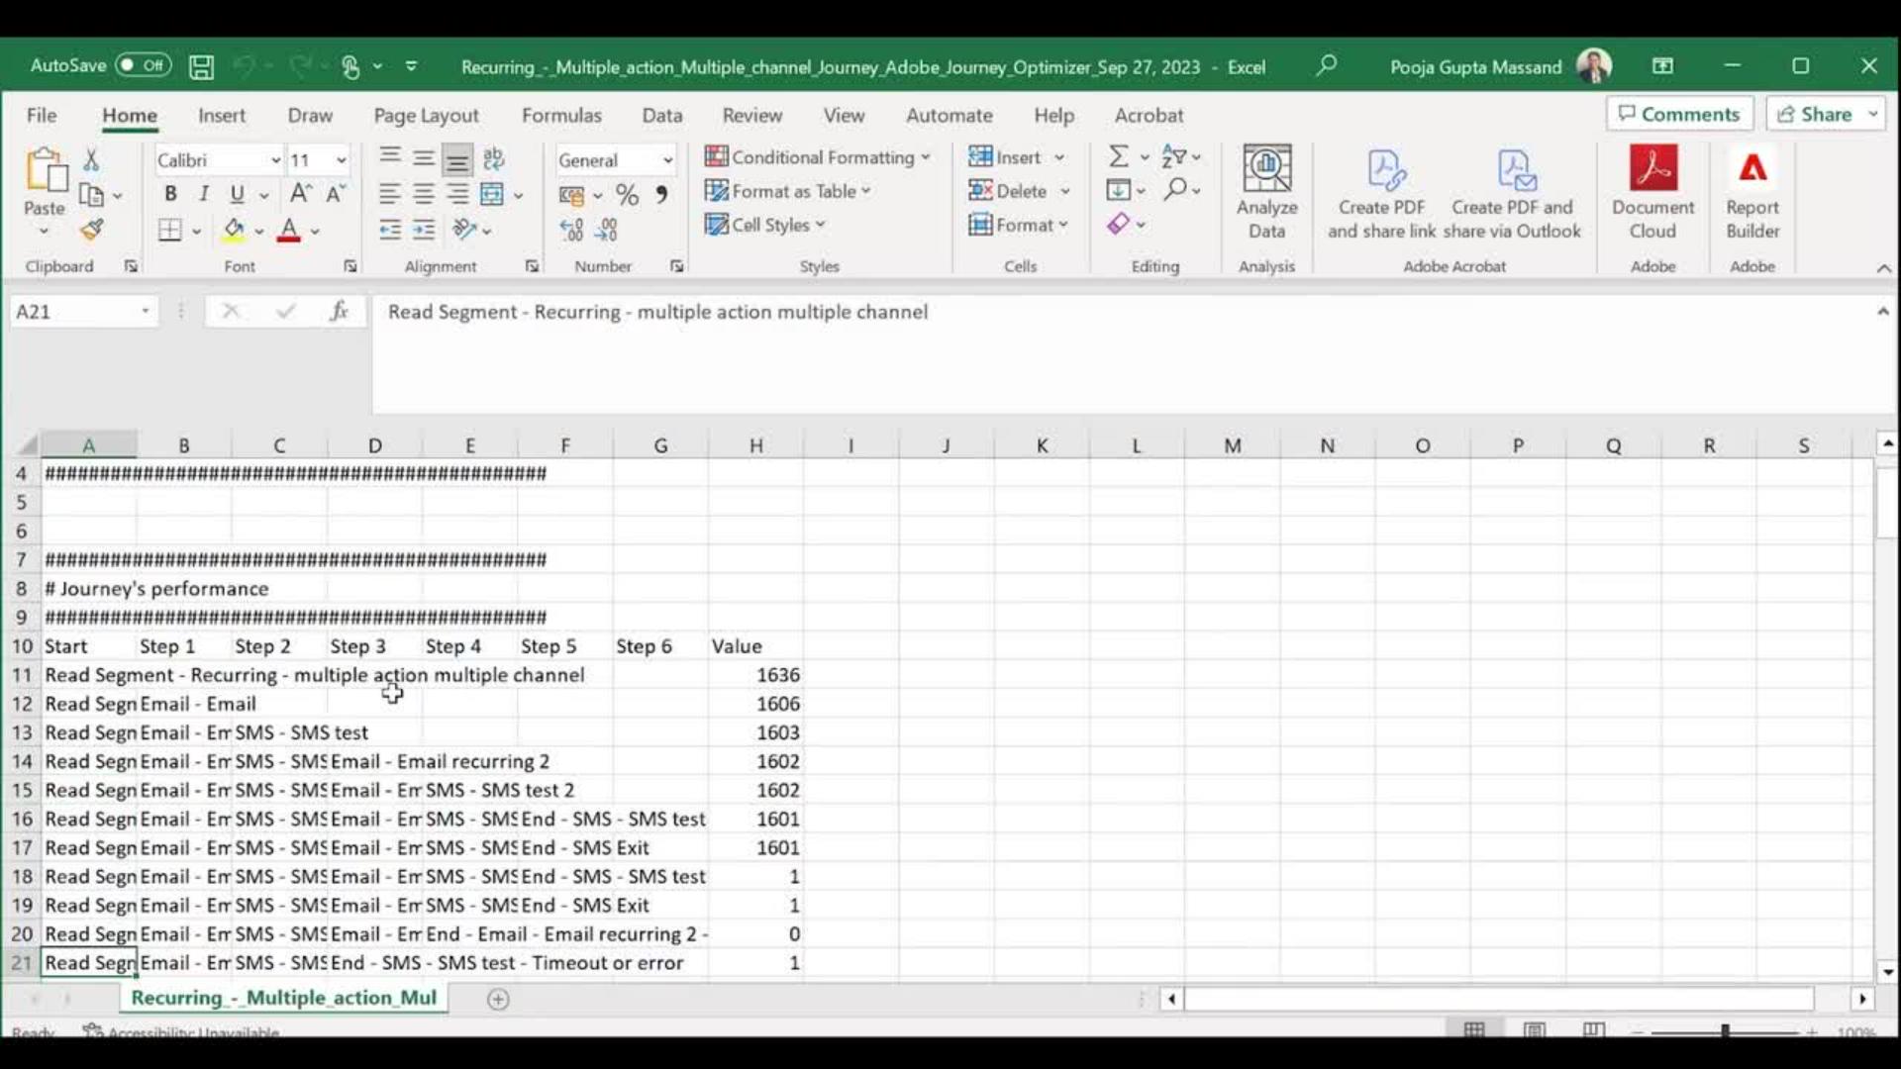Click the Analyze Data tool

pos(1266,191)
